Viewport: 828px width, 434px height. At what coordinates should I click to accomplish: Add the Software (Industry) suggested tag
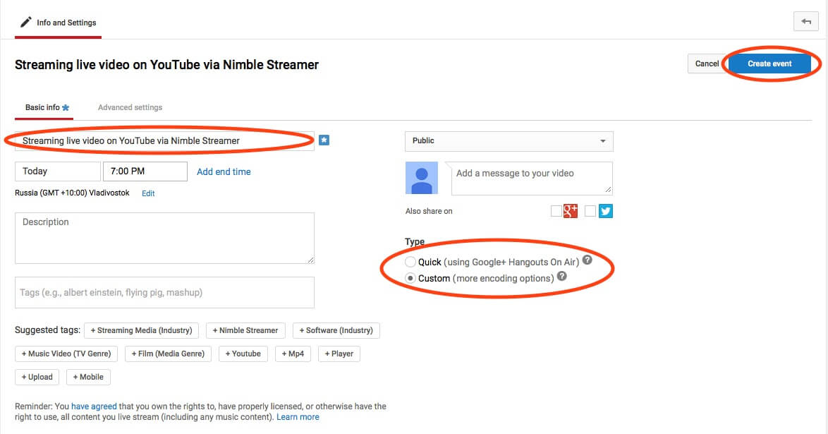pos(336,330)
